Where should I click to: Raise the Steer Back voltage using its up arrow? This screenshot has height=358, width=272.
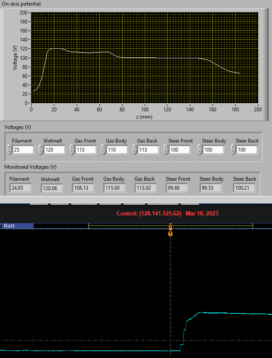click(x=233, y=147)
